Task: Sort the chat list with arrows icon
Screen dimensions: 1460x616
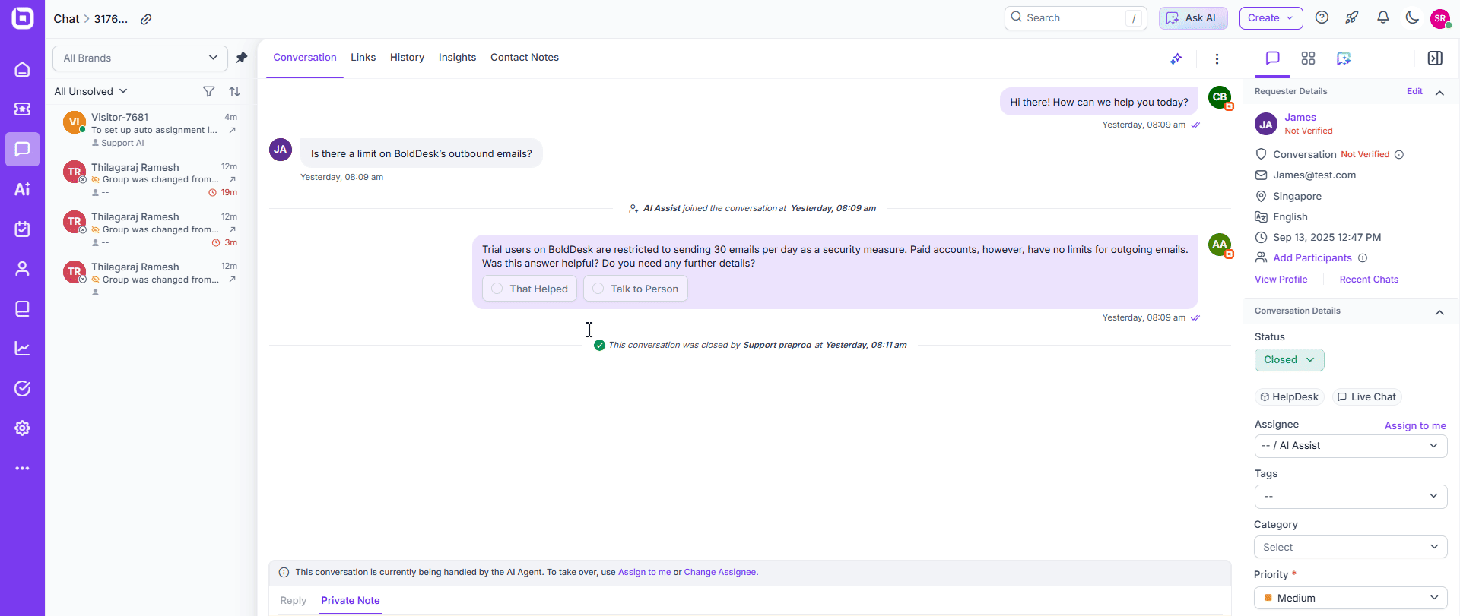Action: [x=234, y=91]
